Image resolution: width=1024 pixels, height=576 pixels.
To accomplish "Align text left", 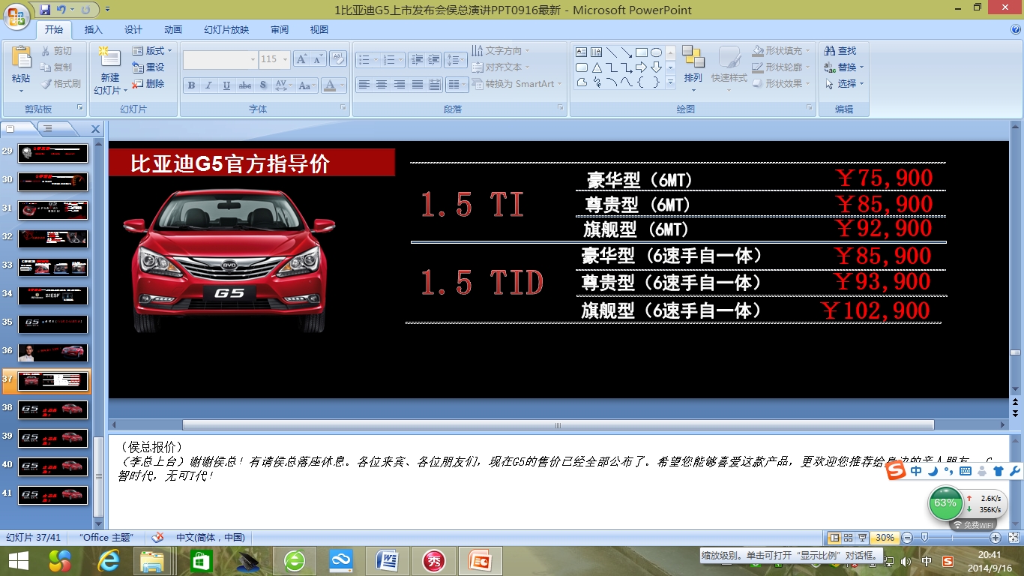I will pos(364,85).
